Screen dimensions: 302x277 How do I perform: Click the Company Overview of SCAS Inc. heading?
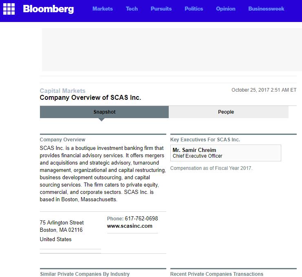coord(90,98)
